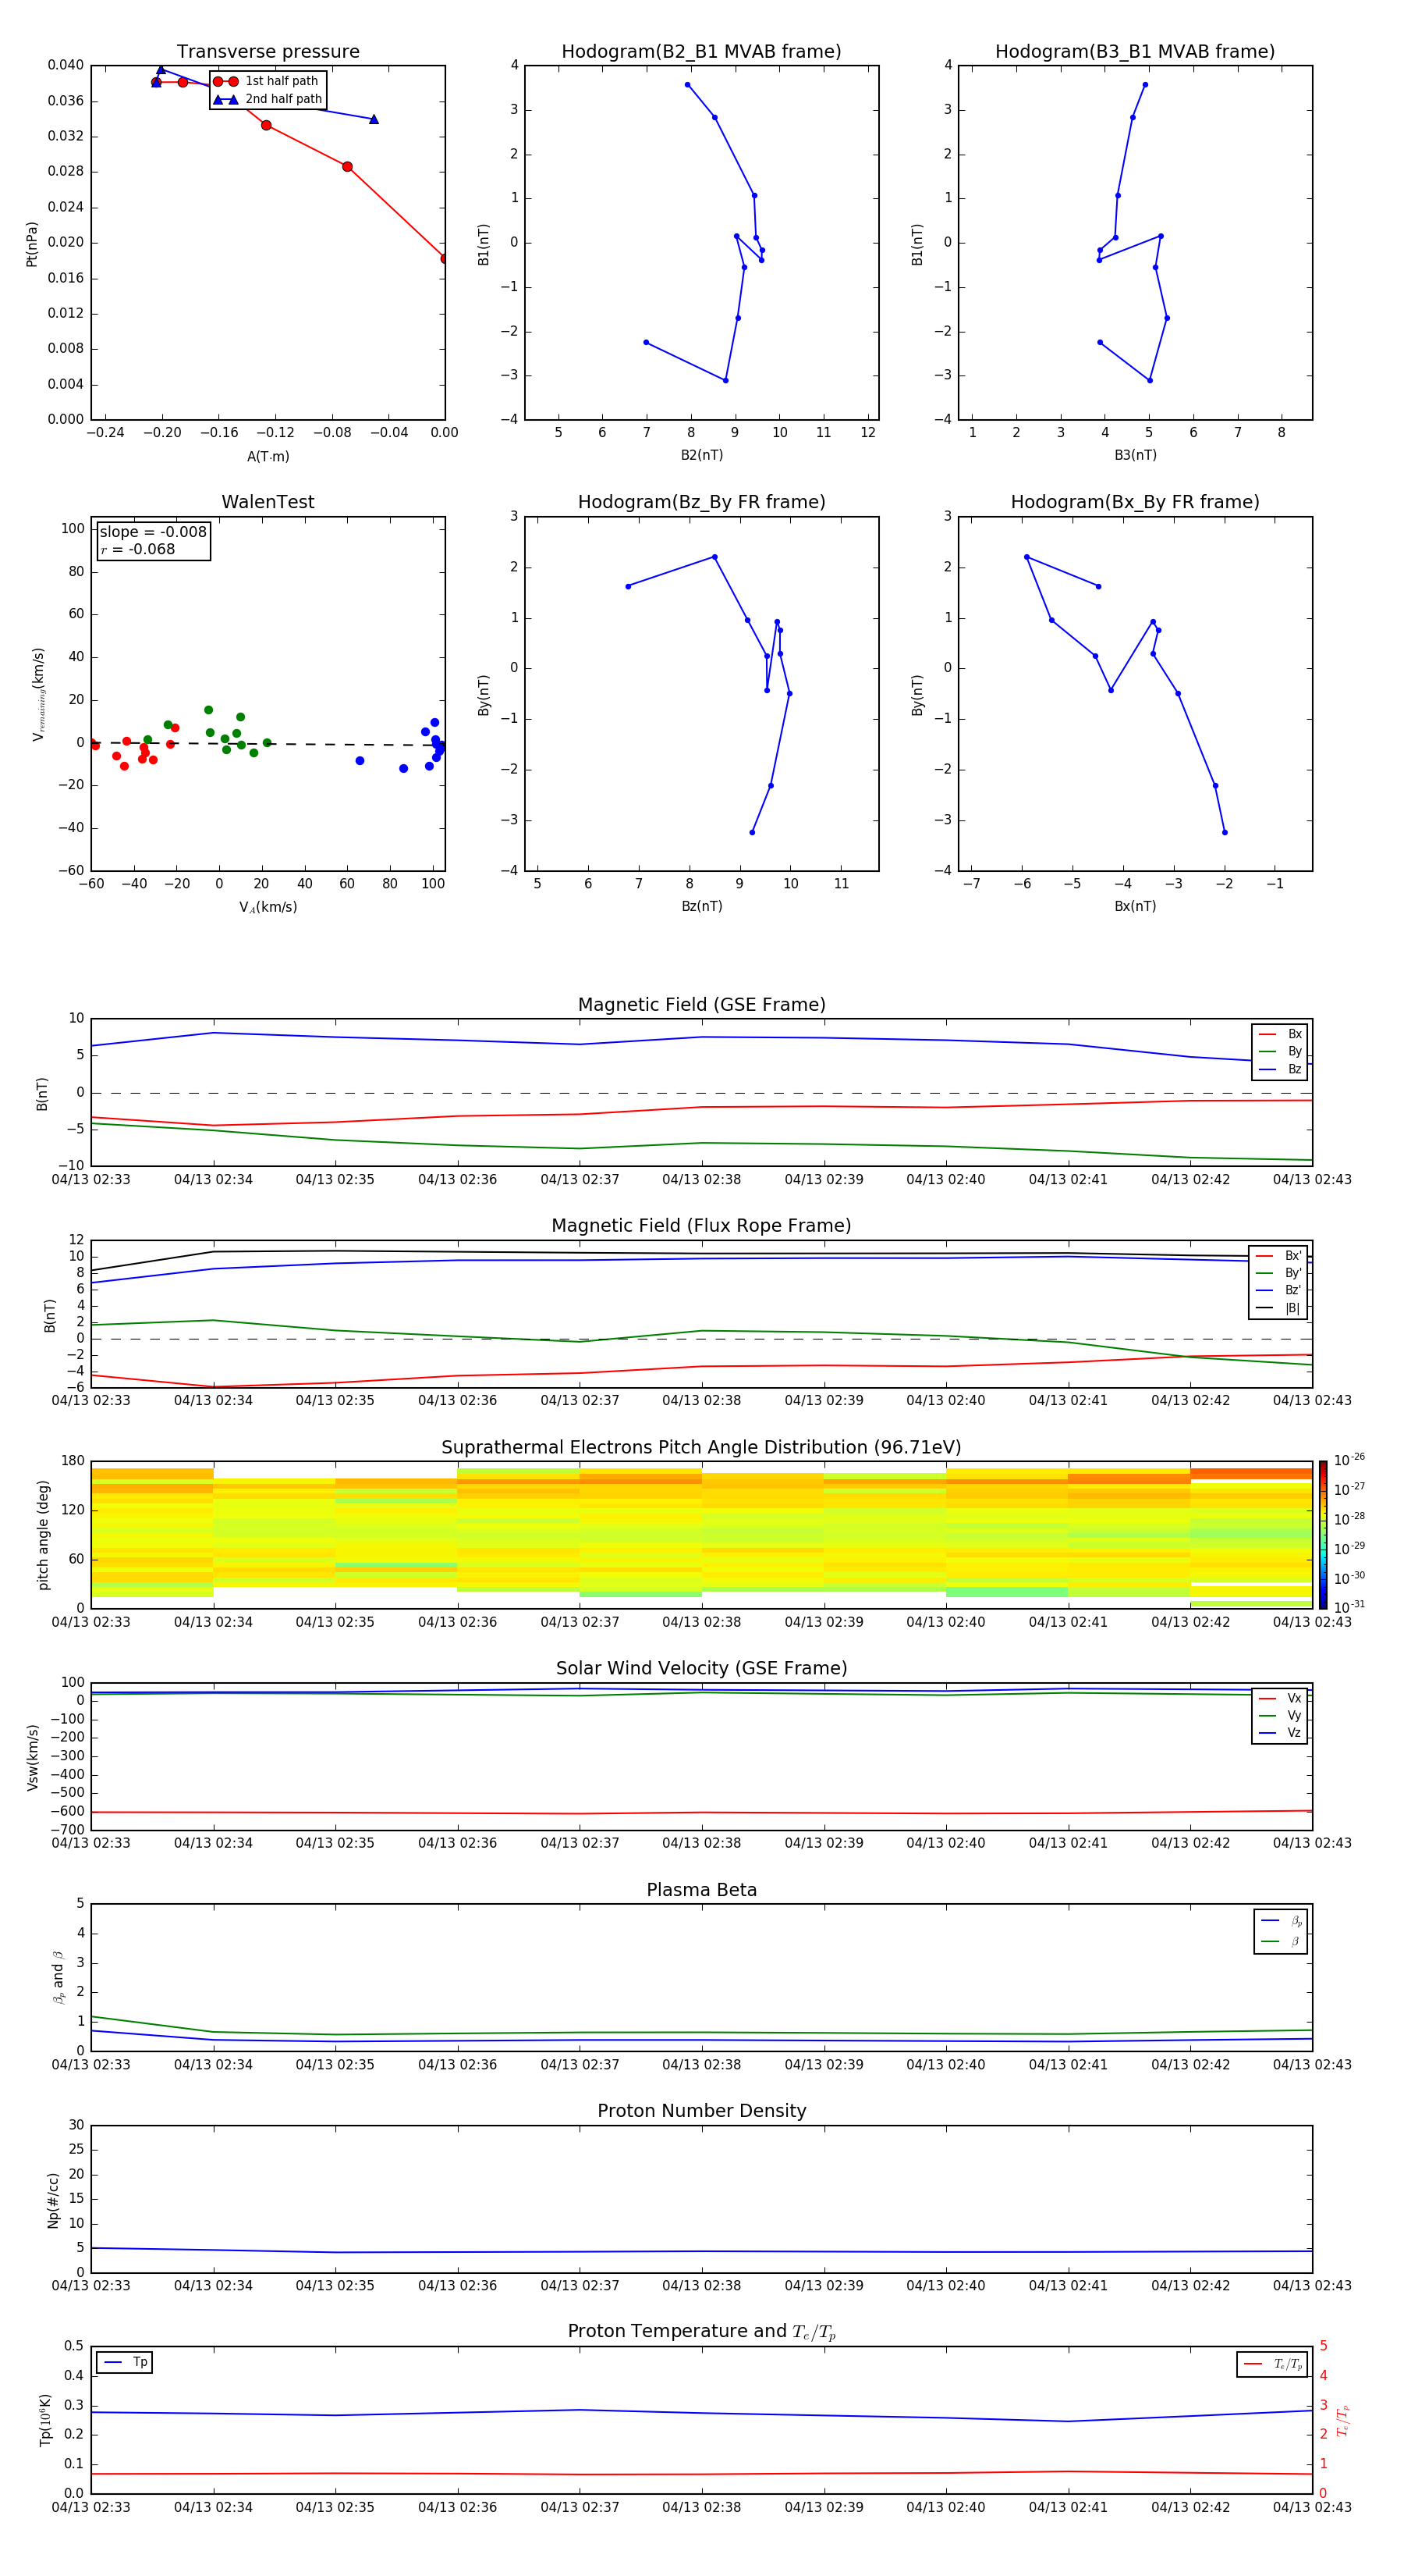Click the 'pitch angle (deg)' axis label
Viewport: 1404px width, 2576px height.
(x=43, y=1535)
